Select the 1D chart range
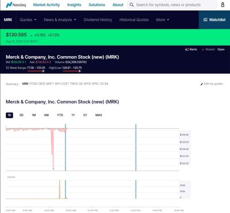 click(x=9, y=115)
